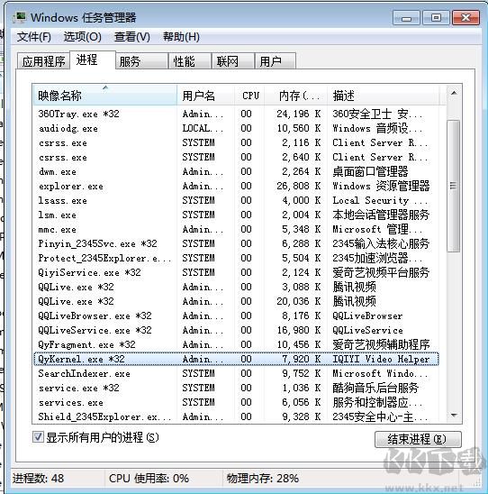Screen dimensions: 488x494
Task: Select the 360Tray.exe *32 process
Action: 236,114
